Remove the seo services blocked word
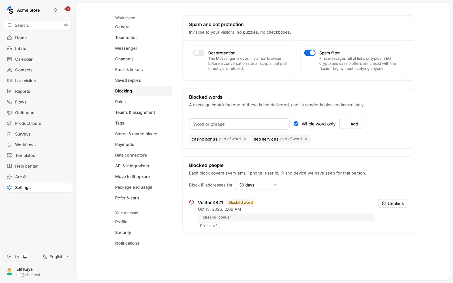 click(x=306, y=139)
